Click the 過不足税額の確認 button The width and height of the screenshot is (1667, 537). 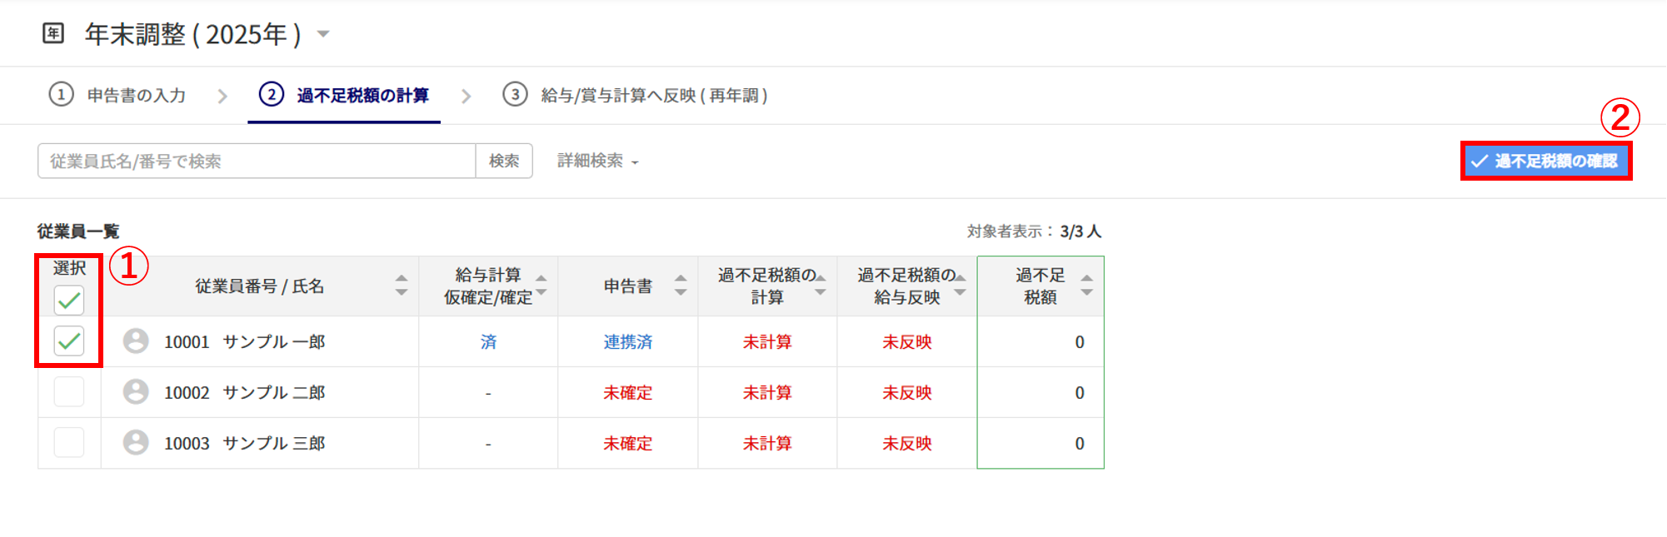tap(1545, 161)
